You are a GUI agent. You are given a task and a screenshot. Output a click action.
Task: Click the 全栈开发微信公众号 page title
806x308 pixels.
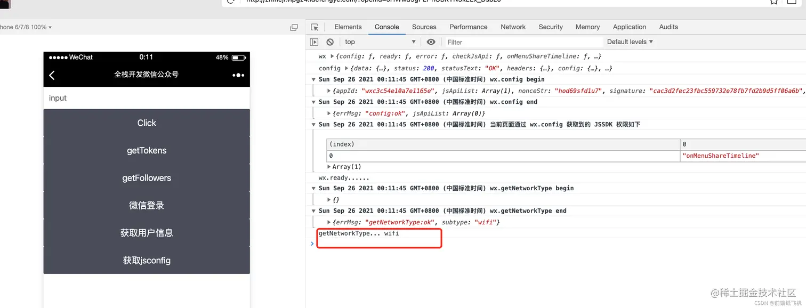146,75
